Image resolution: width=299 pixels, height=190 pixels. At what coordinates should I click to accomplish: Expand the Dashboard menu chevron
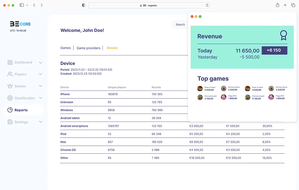coord(41,62)
